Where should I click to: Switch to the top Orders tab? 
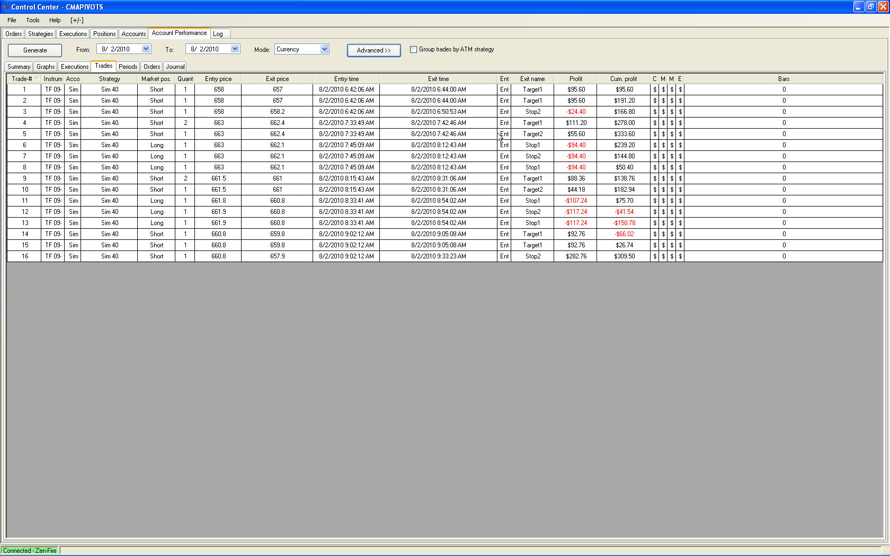coord(14,34)
